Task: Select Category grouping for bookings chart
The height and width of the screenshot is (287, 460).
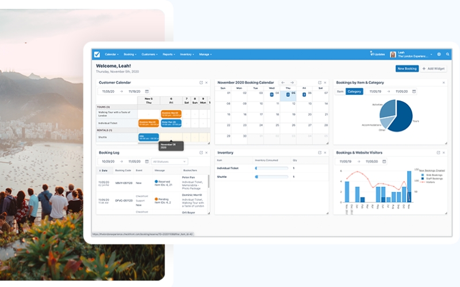Action: 354,91
